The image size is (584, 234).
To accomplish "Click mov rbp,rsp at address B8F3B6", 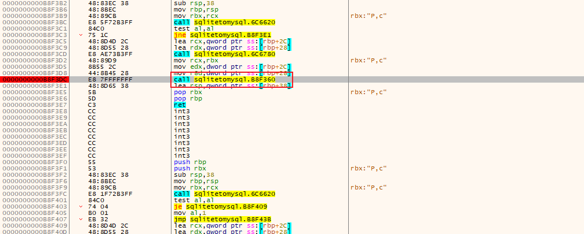I will [x=196, y=10].
